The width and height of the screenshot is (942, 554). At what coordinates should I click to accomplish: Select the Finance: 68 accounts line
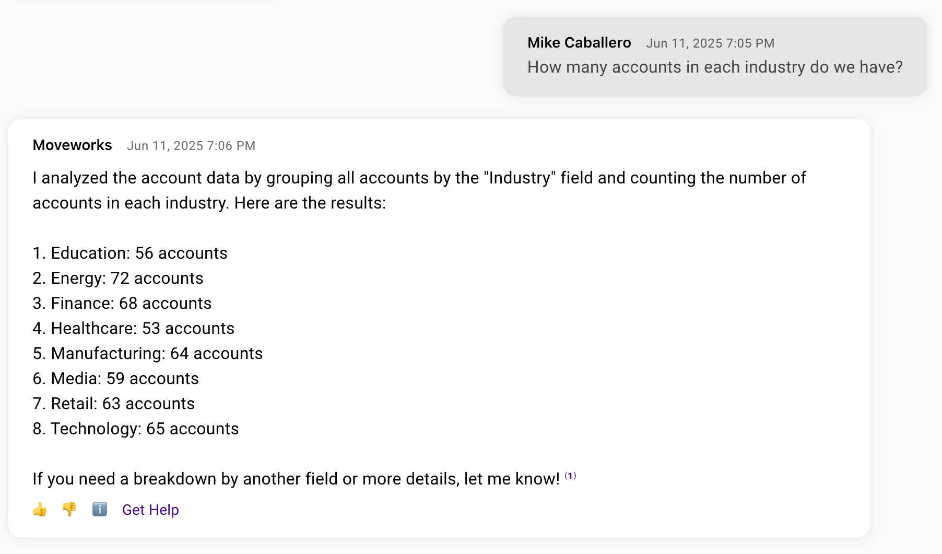[x=122, y=303]
